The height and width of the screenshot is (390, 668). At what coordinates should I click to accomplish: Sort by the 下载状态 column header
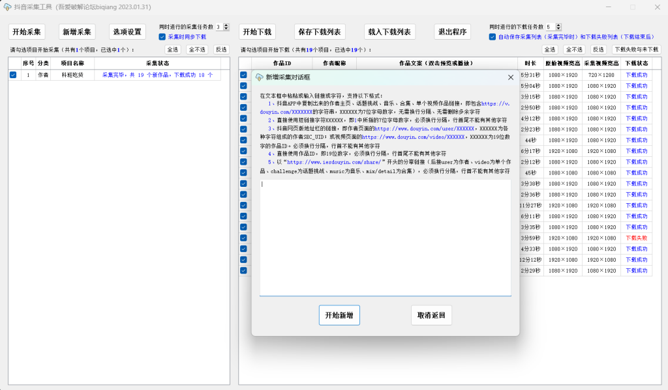tap(636, 63)
